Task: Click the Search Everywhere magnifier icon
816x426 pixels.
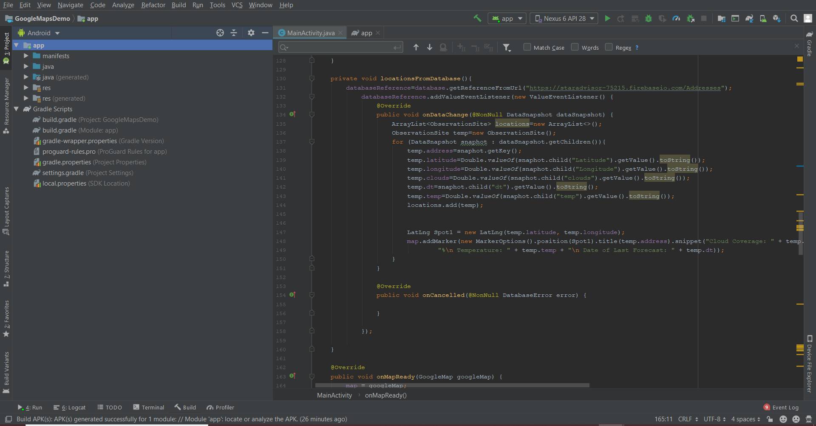Action: [794, 19]
